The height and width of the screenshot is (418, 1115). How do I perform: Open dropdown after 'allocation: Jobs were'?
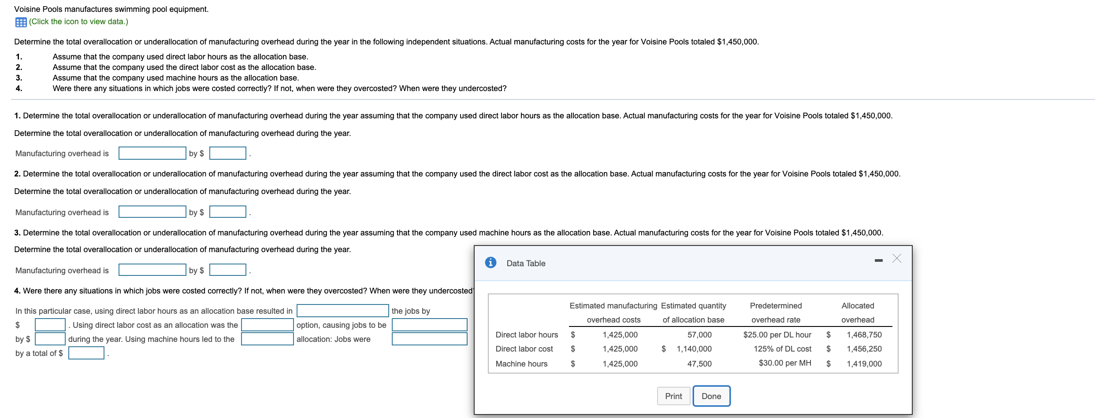429,339
